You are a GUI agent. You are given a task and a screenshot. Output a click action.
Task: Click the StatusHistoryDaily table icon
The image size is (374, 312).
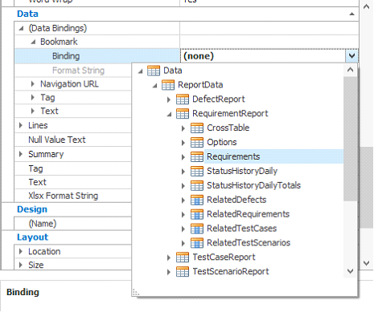tap(197, 171)
